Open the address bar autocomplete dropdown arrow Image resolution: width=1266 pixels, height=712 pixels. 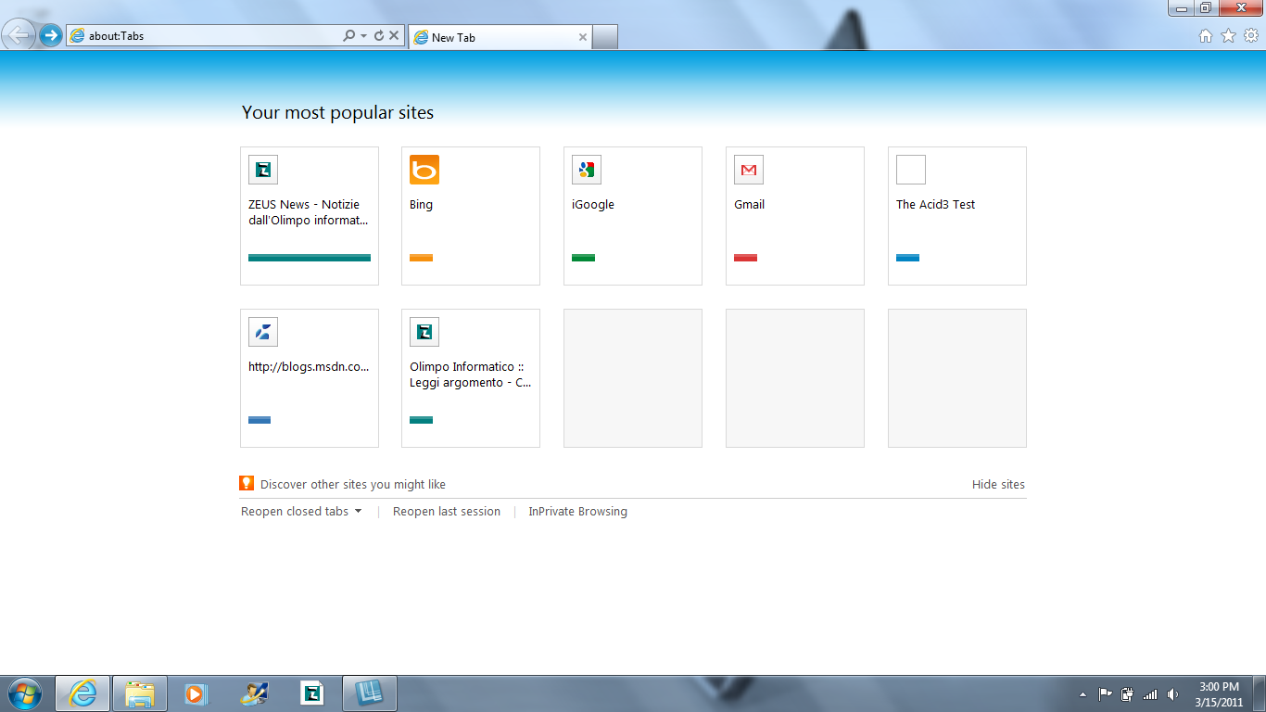pyautogui.click(x=364, y=36)
